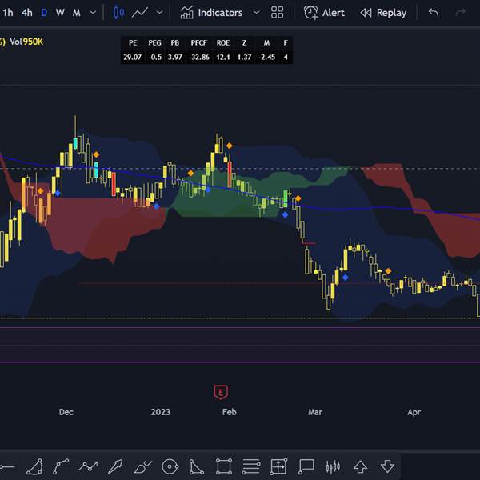Click the Vol 950K indicator label

click(26, 42)
